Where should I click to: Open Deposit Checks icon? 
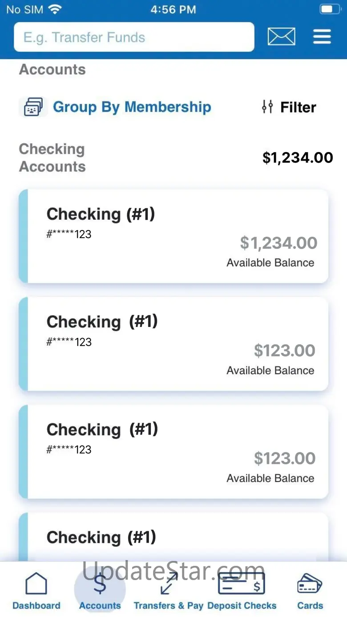242,583
